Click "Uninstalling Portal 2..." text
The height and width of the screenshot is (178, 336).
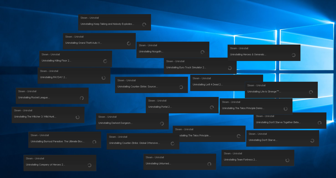tap(160, 107)
